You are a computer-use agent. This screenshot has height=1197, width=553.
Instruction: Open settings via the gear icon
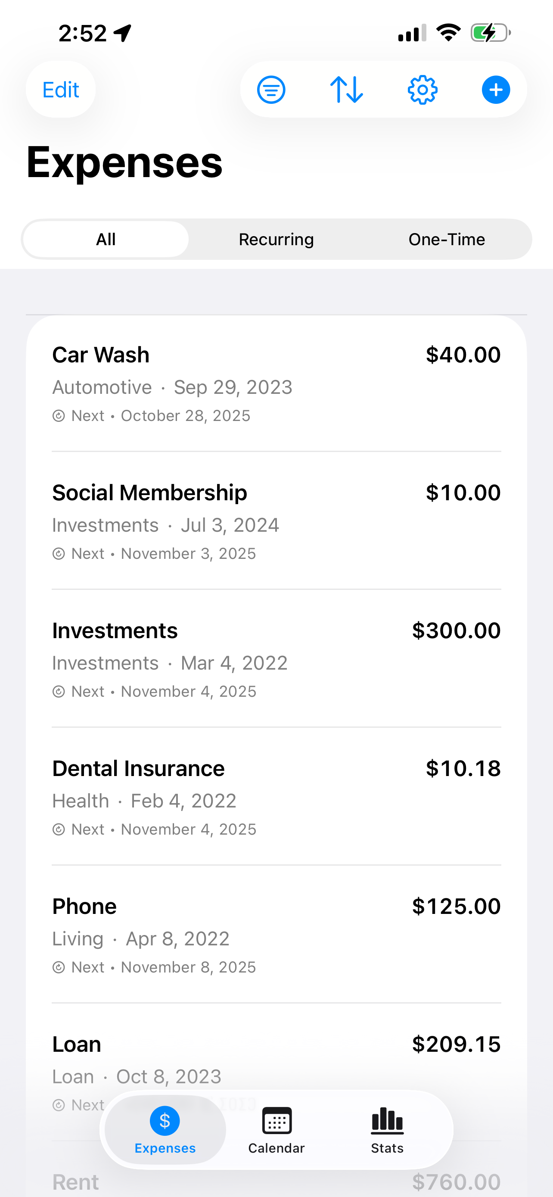pyautogui.click(x=422, y=90)
